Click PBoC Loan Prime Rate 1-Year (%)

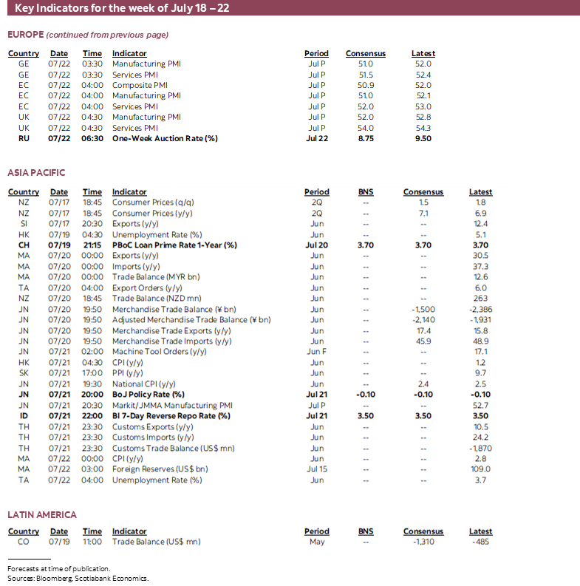coord(174,245)
